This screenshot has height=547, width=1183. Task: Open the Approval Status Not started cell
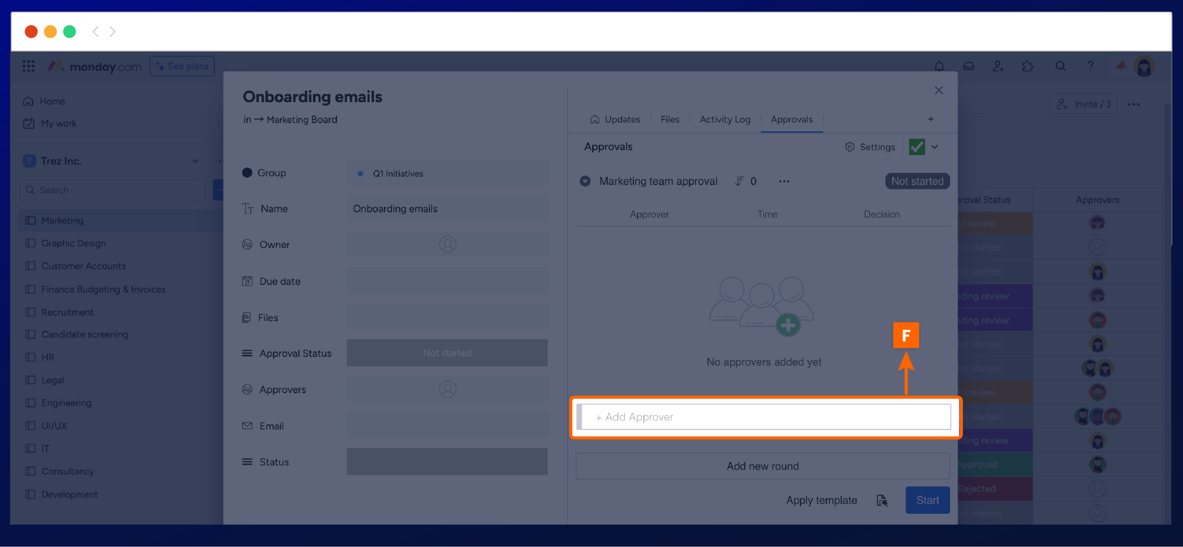point(447,353)
